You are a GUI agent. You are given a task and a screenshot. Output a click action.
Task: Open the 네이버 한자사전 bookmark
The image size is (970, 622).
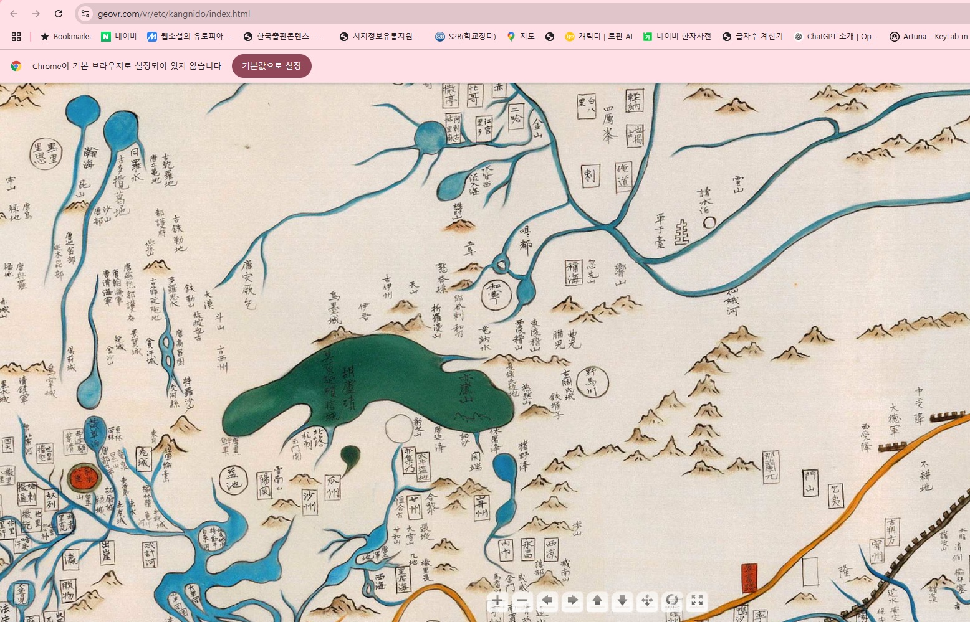click(677, 37)
